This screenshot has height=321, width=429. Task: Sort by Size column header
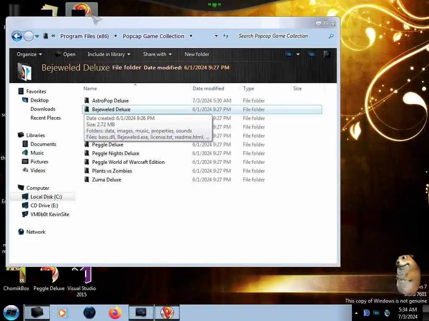(297, 89)
